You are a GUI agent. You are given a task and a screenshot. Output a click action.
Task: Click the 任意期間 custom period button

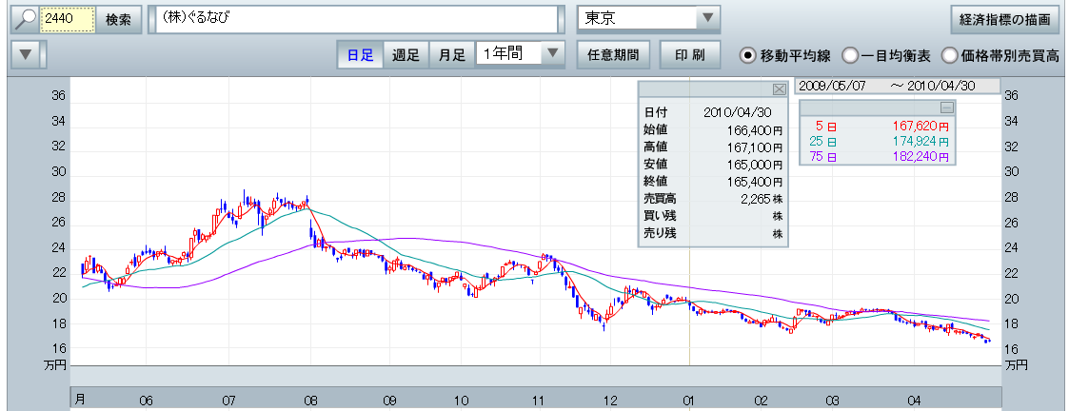[613, 55]
